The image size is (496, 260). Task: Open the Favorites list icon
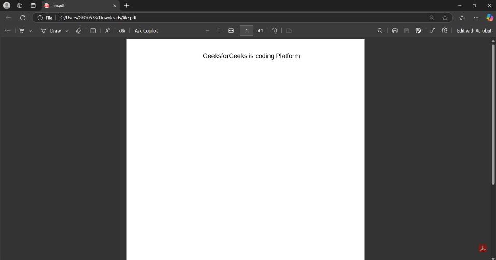click(462, 18)
